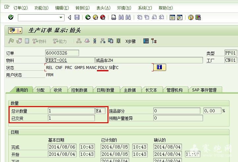The image size is (238, 162).
Task: Click the X步骤 button
Action: (x=131, y=41)
